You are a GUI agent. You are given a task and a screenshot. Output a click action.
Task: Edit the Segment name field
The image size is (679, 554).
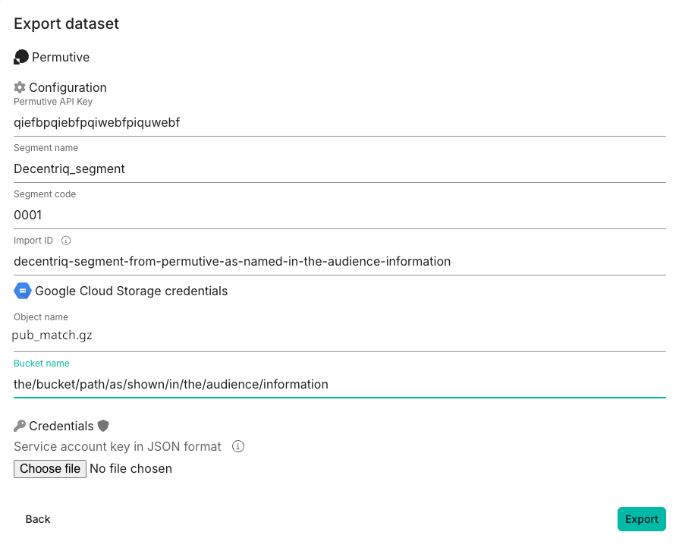(339, 168)
